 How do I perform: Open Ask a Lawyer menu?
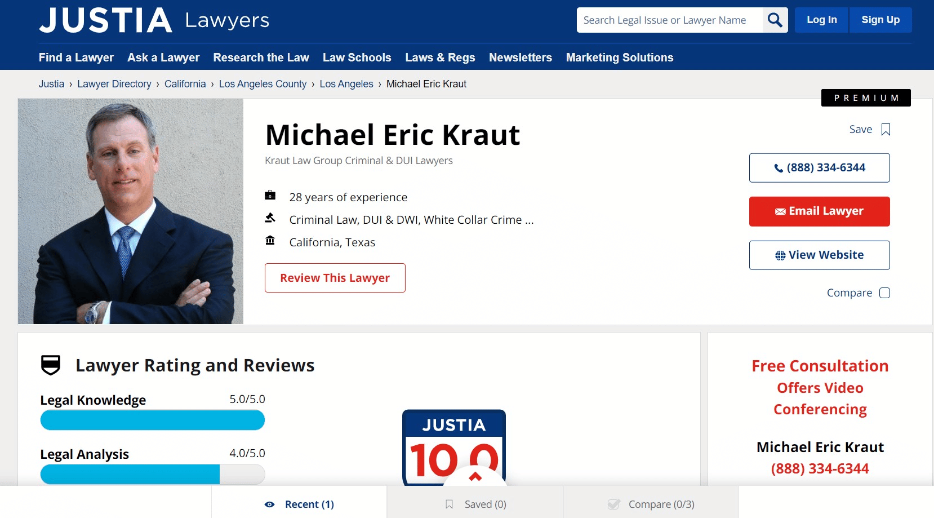pos(163,57)
